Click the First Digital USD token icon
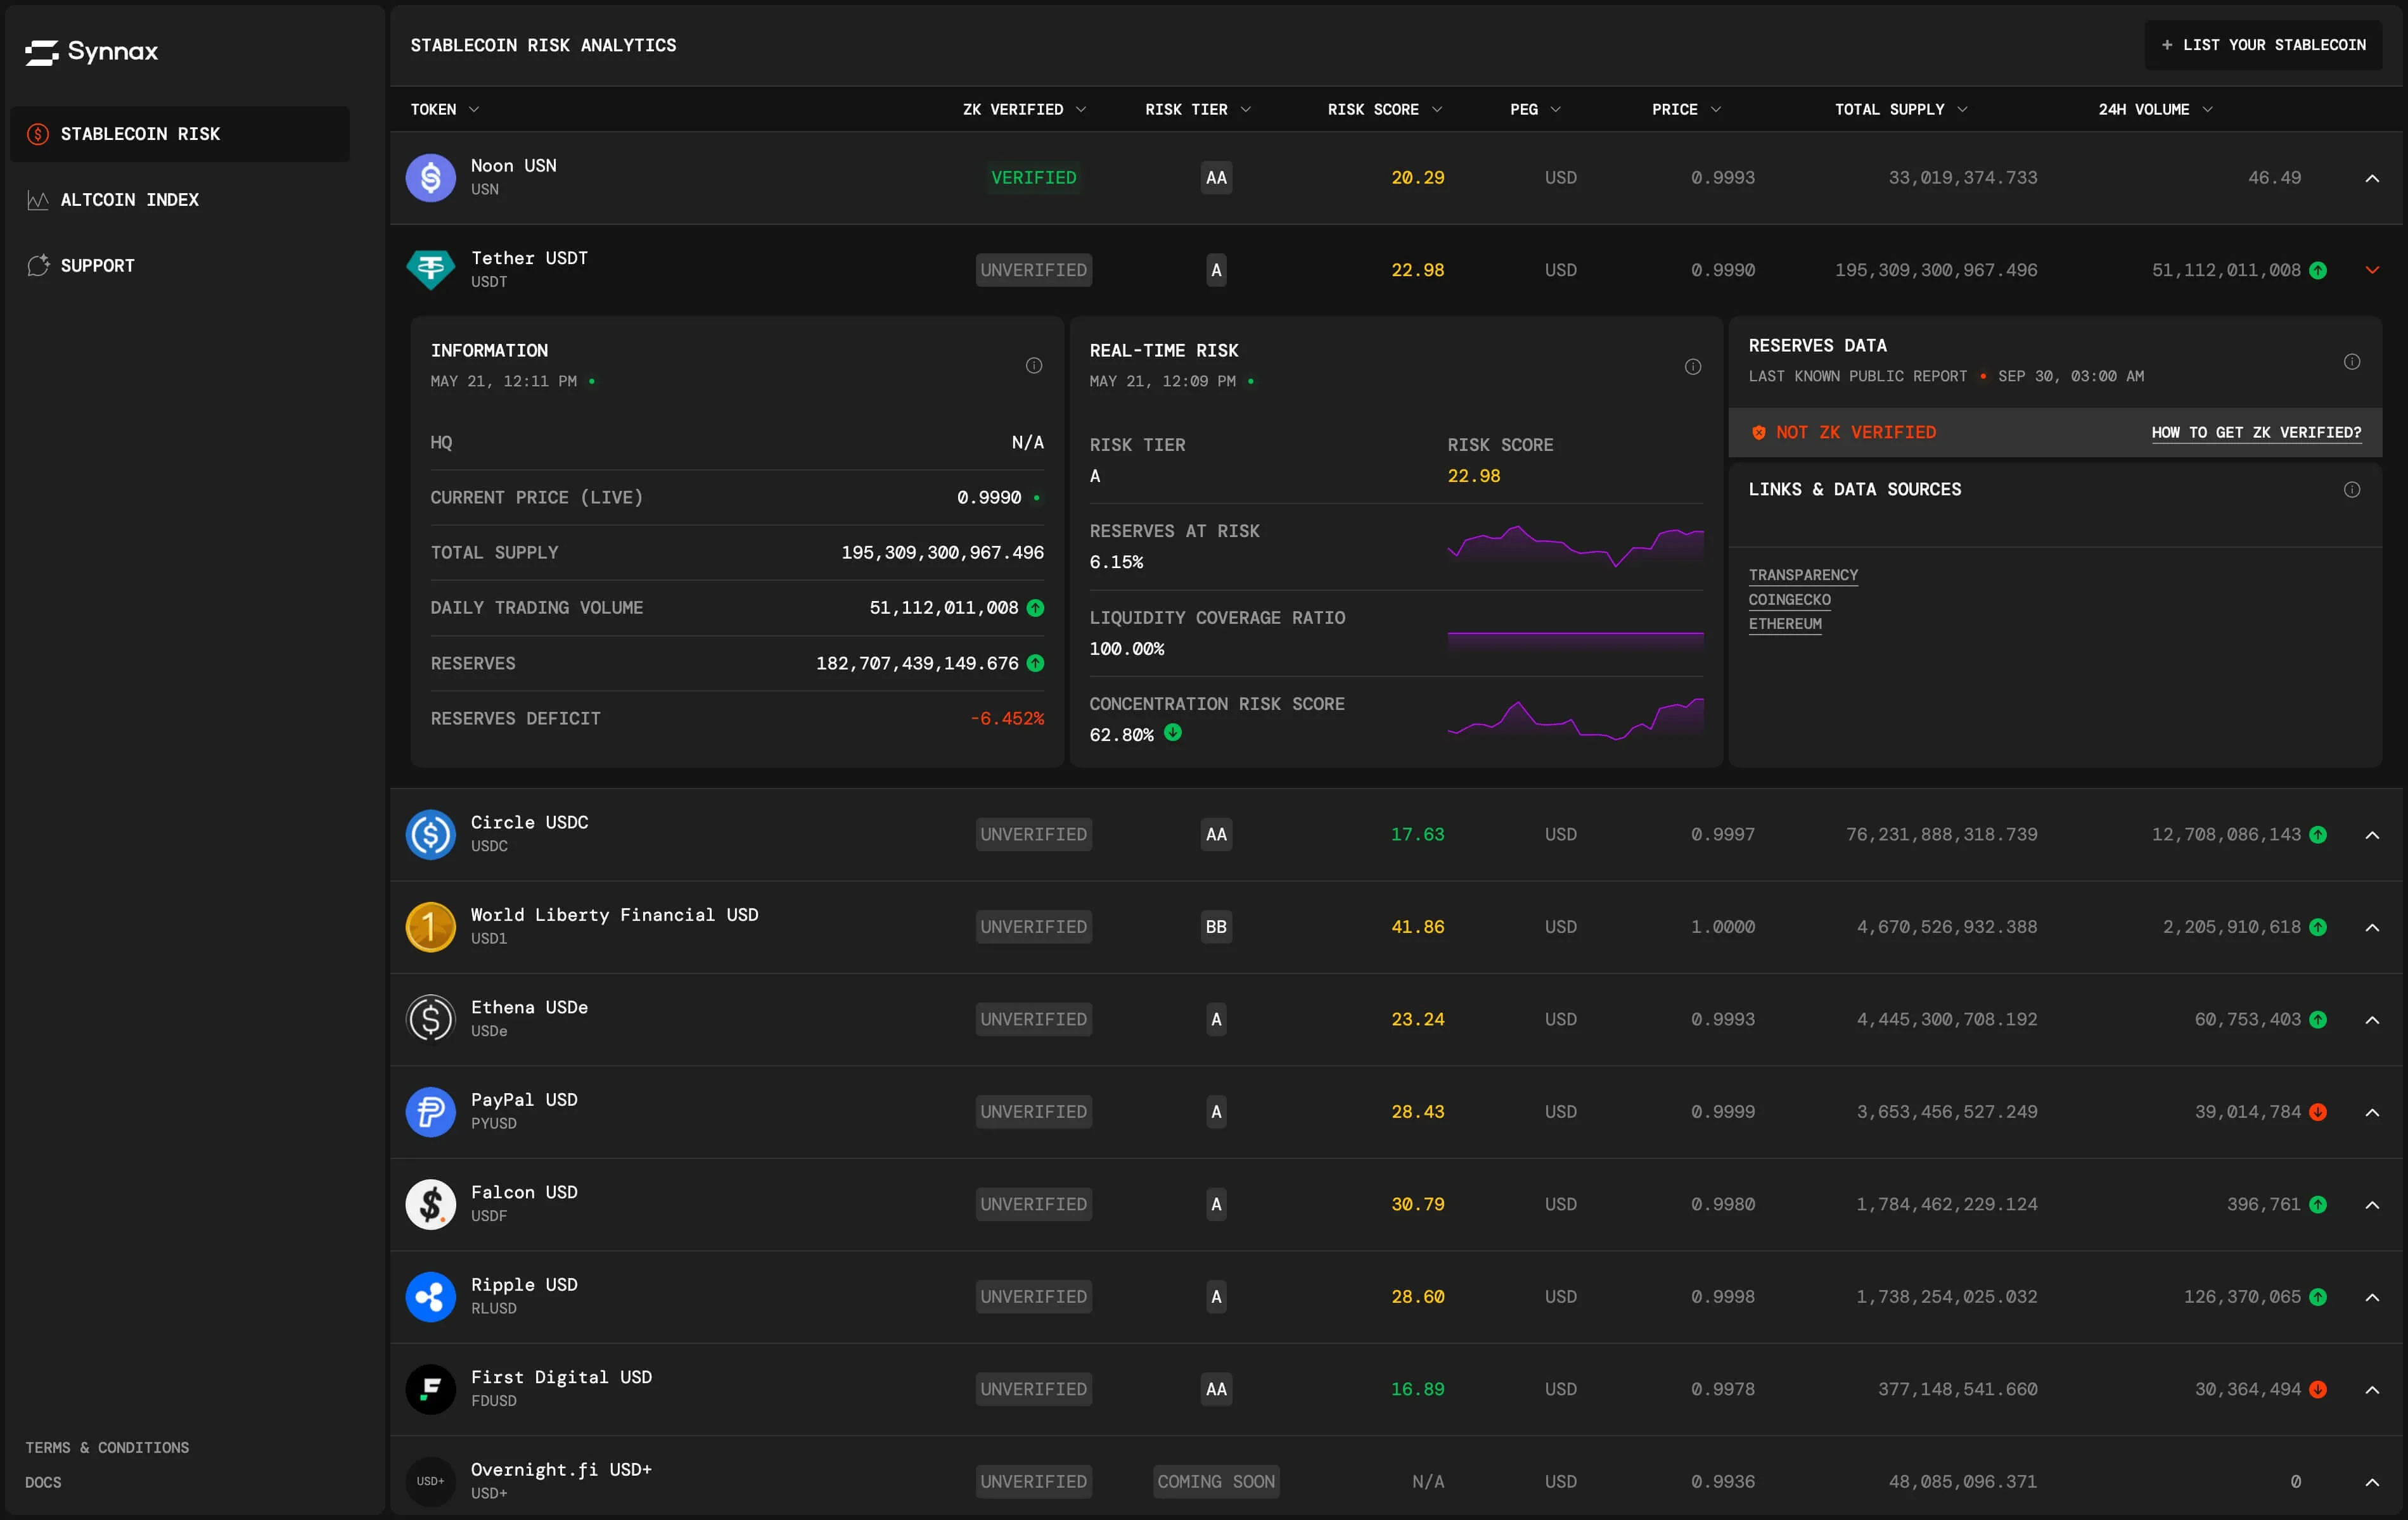The width and height of the screenshot is (2408, 1520). (x=431, y=1389)
